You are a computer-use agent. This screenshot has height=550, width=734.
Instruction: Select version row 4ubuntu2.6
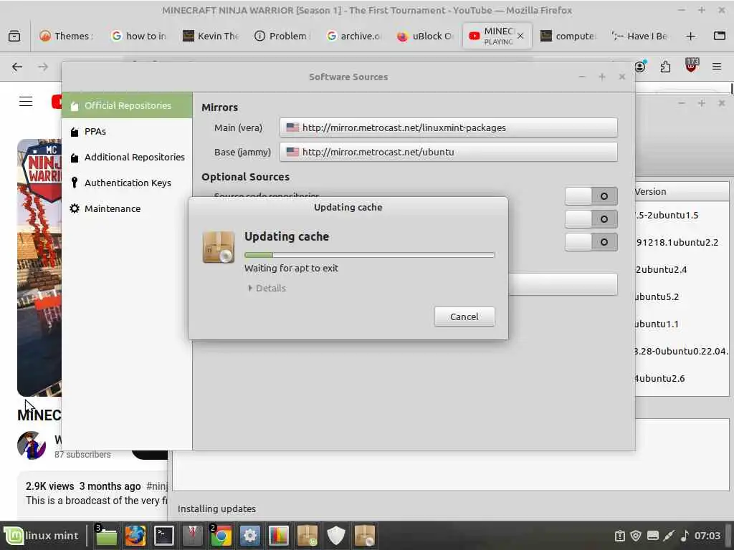coord(660,378)
